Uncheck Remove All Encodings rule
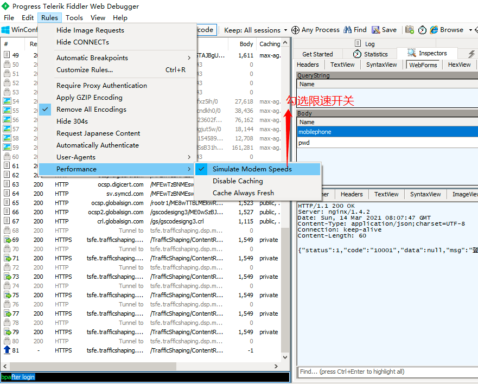Screen dimensions: 478x384 pyautogui.click(x=117, y=110)
